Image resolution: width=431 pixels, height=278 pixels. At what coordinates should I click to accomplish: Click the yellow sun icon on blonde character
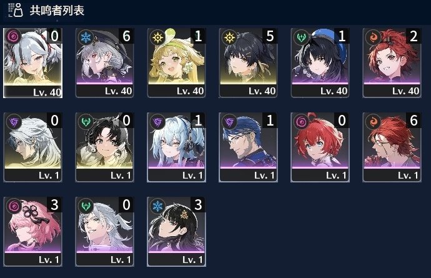click(x=158, y=37)
